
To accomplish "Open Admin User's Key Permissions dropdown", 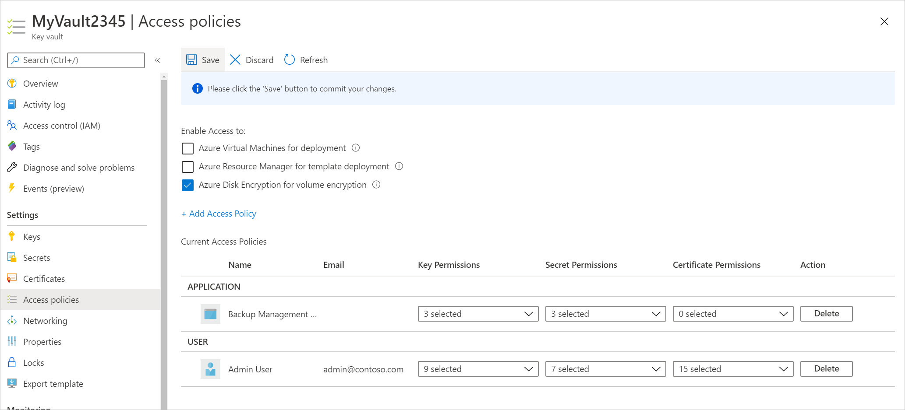I will (477, 369).
